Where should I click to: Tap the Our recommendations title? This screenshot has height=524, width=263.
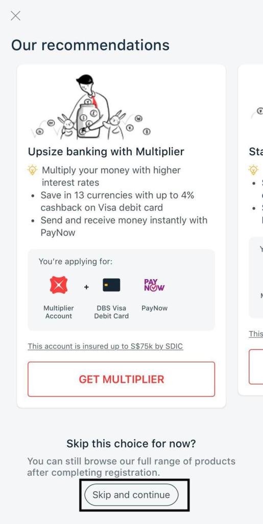(90, 45)
